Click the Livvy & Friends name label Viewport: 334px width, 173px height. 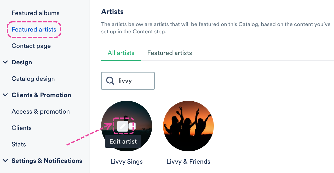[x=188, y=162]
